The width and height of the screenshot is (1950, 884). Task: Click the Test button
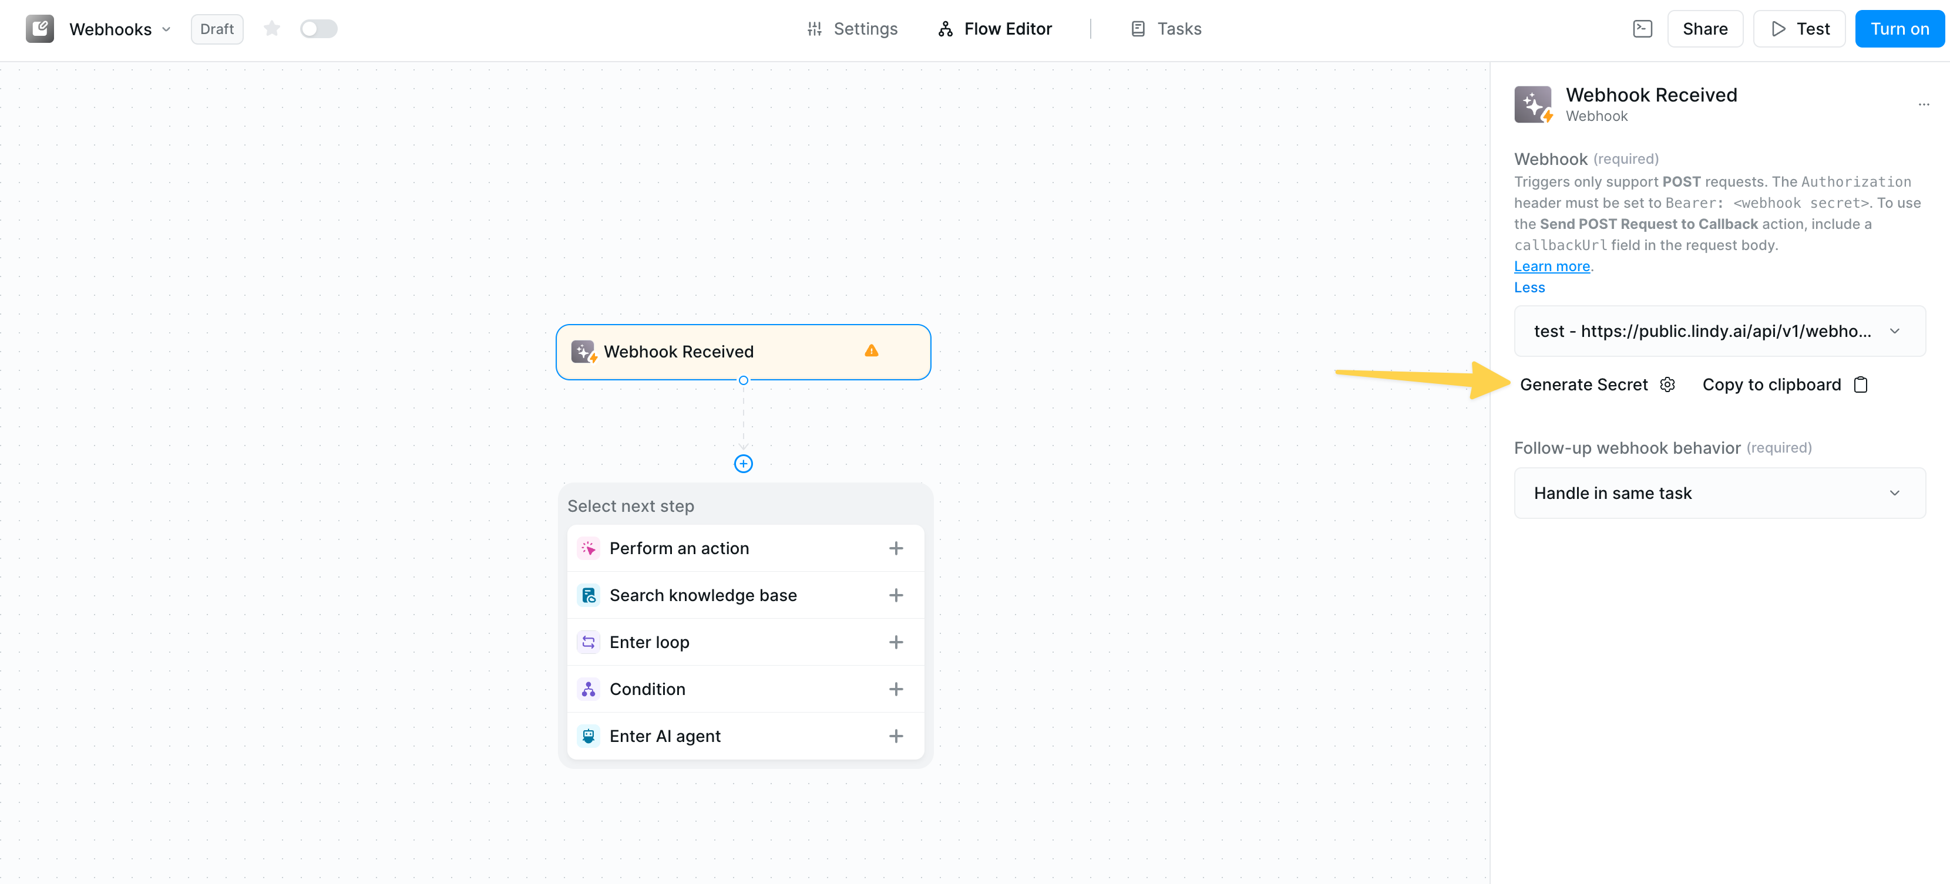pyautogui.click(x=1800, y=29)
